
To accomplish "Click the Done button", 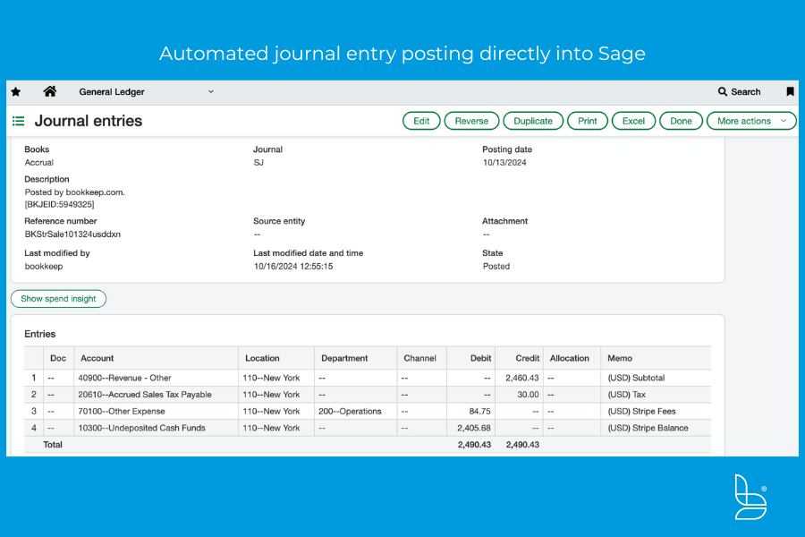I will 681,121.
